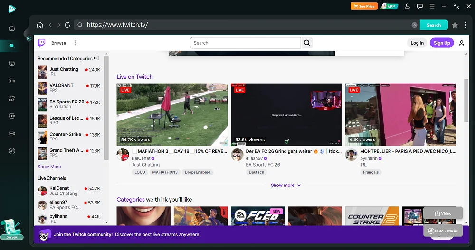Open KaiCenat's live stream thumbnail
This screenshot has height=250, width=475.
172,115
